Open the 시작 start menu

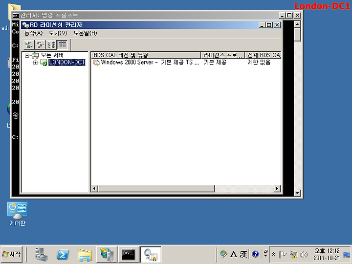pyautogui.click(x=11, y=254)
